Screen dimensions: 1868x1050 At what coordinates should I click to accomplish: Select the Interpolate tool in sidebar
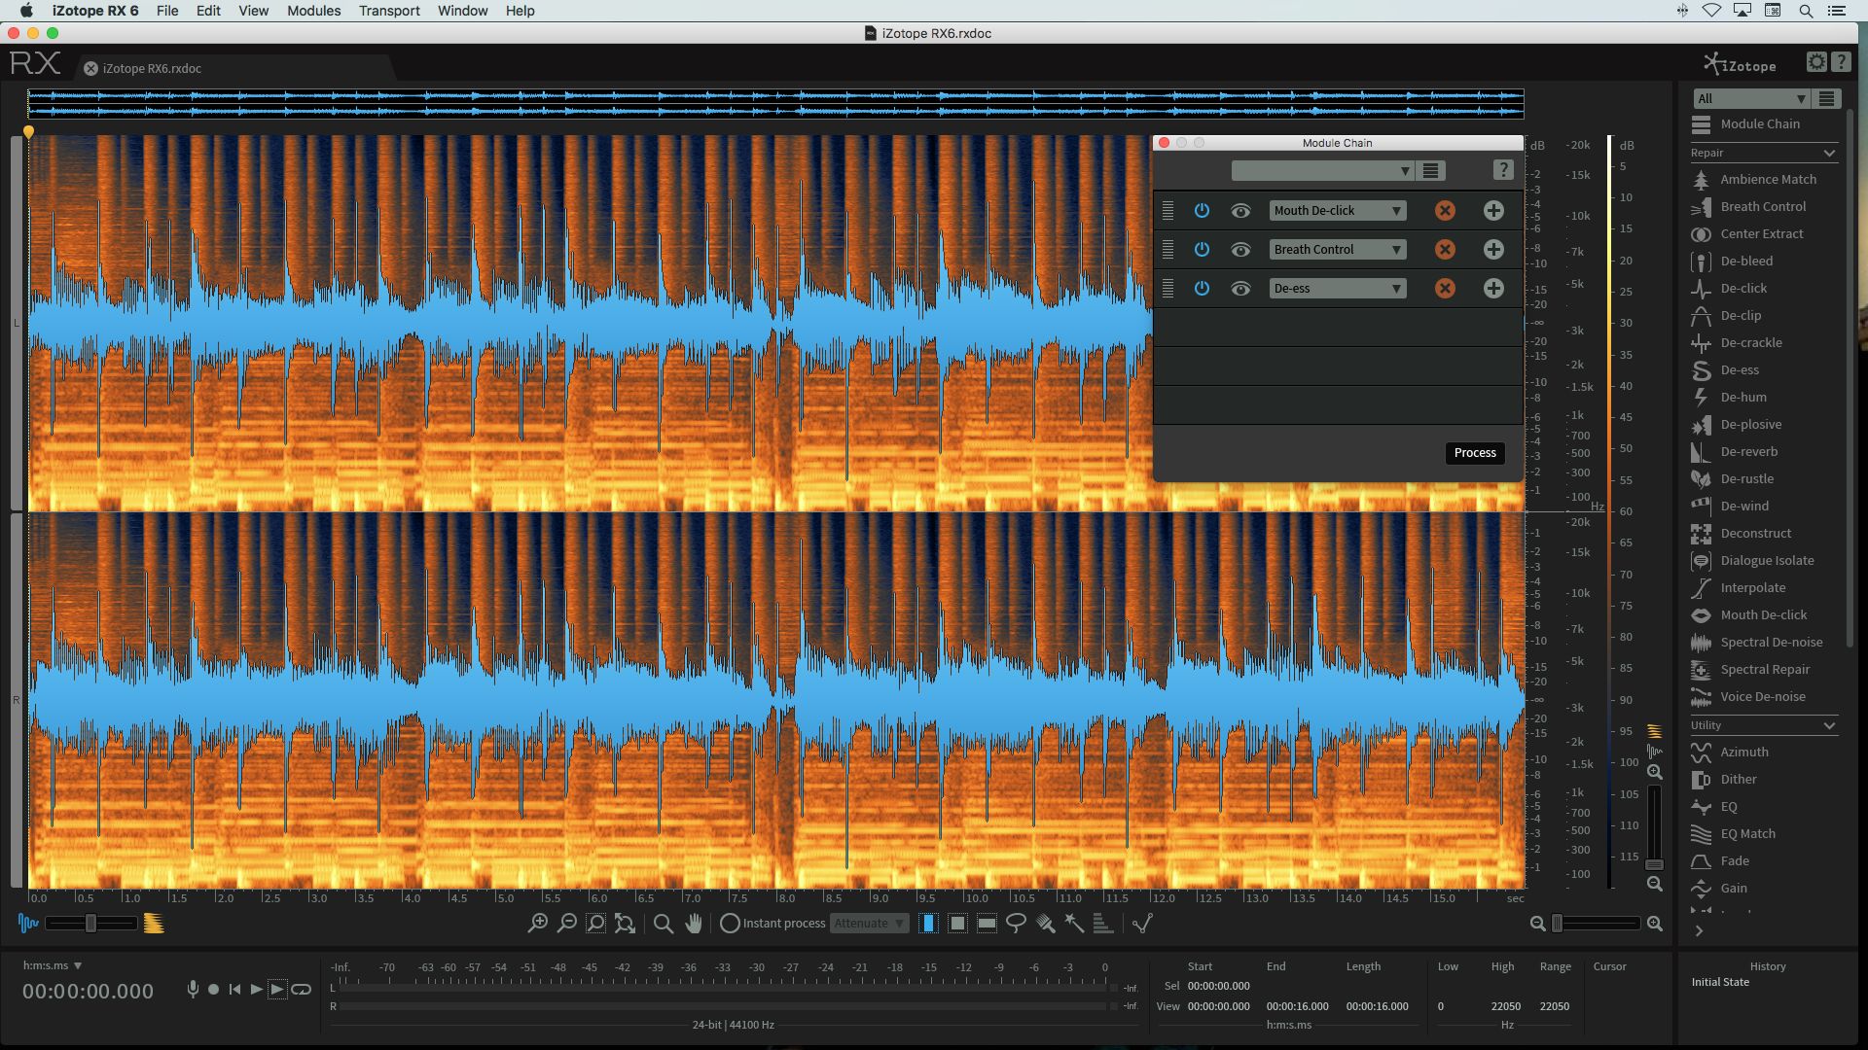[1752, 587]
